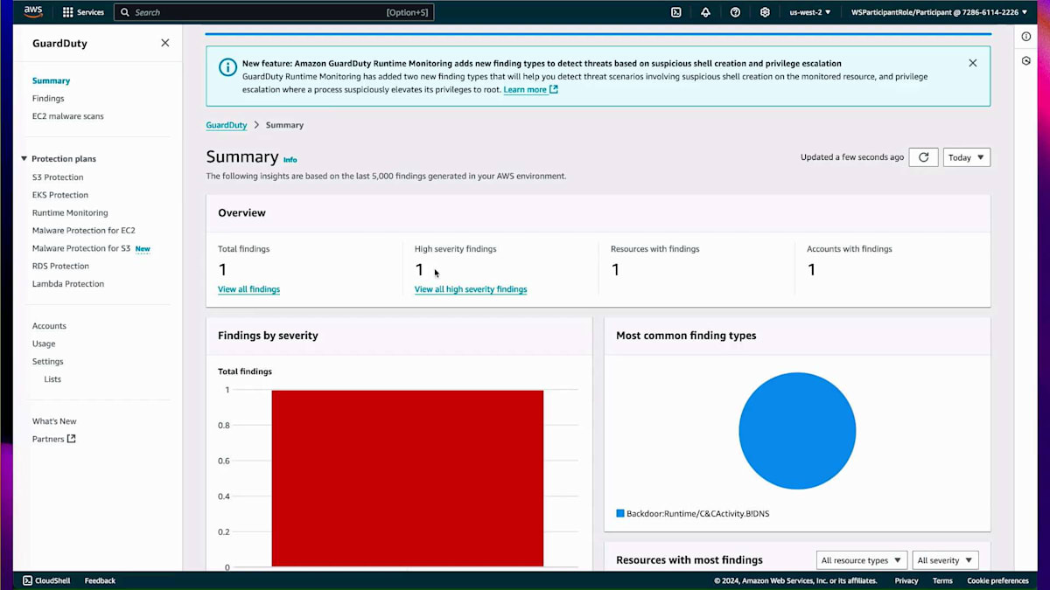
Task: Open the settings gear icon
Action: click(765, 12)
